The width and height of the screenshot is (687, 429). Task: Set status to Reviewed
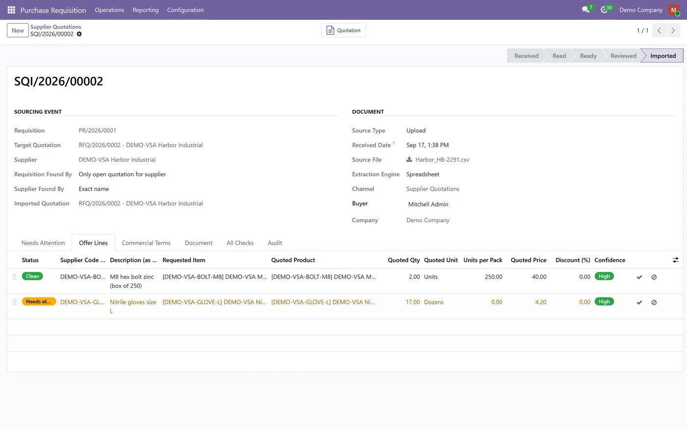pyautogui.click(x=623, y=56)
